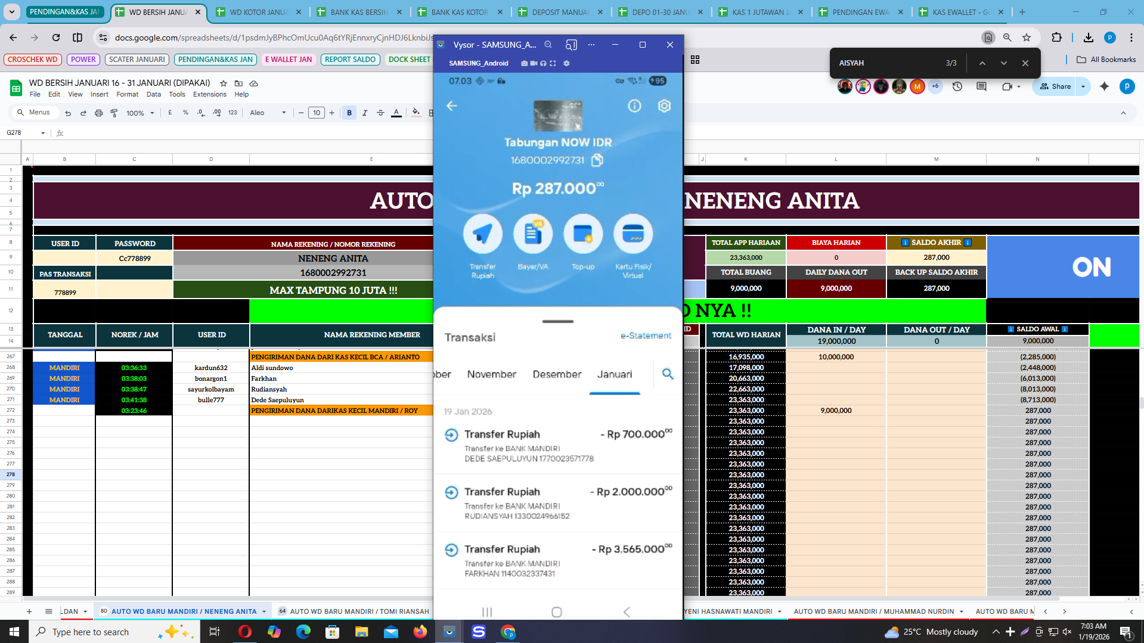Open the Windows notification center

[1126, 632]
